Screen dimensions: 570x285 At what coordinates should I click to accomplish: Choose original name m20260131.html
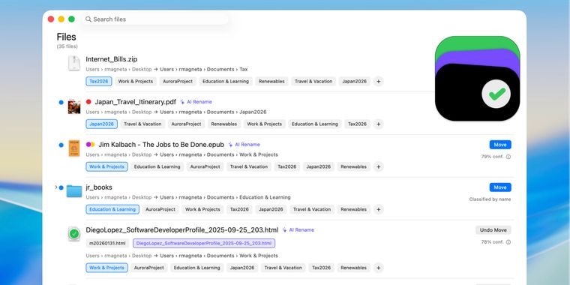pyautogui.click(x=107, y=243)
